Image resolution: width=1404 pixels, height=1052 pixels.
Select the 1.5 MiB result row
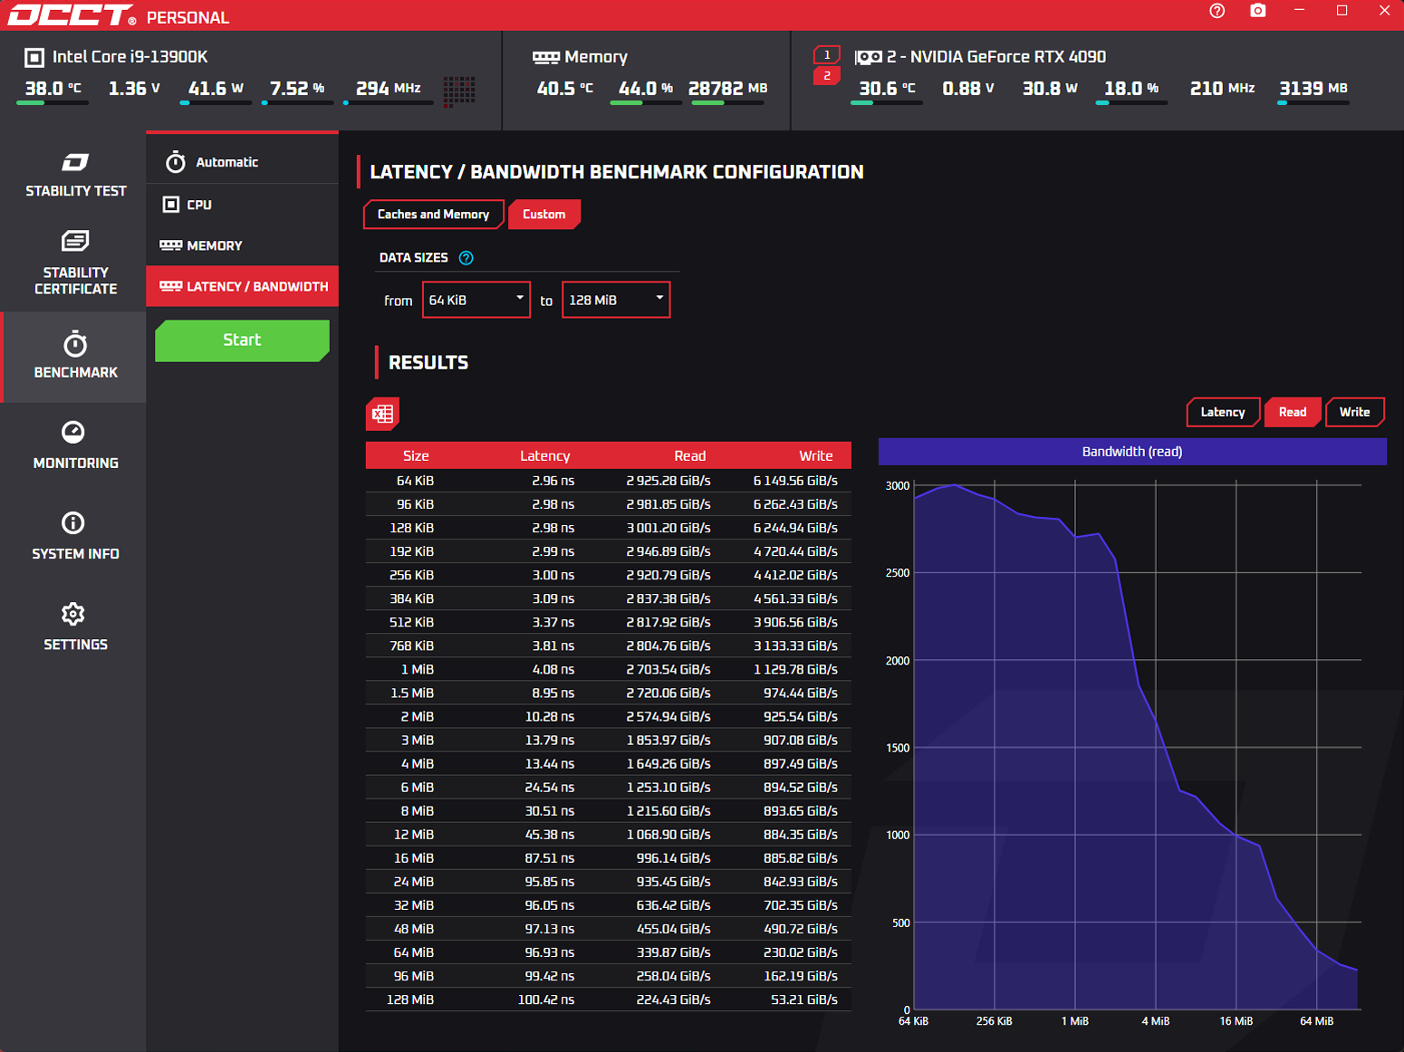tap(608, 693)
